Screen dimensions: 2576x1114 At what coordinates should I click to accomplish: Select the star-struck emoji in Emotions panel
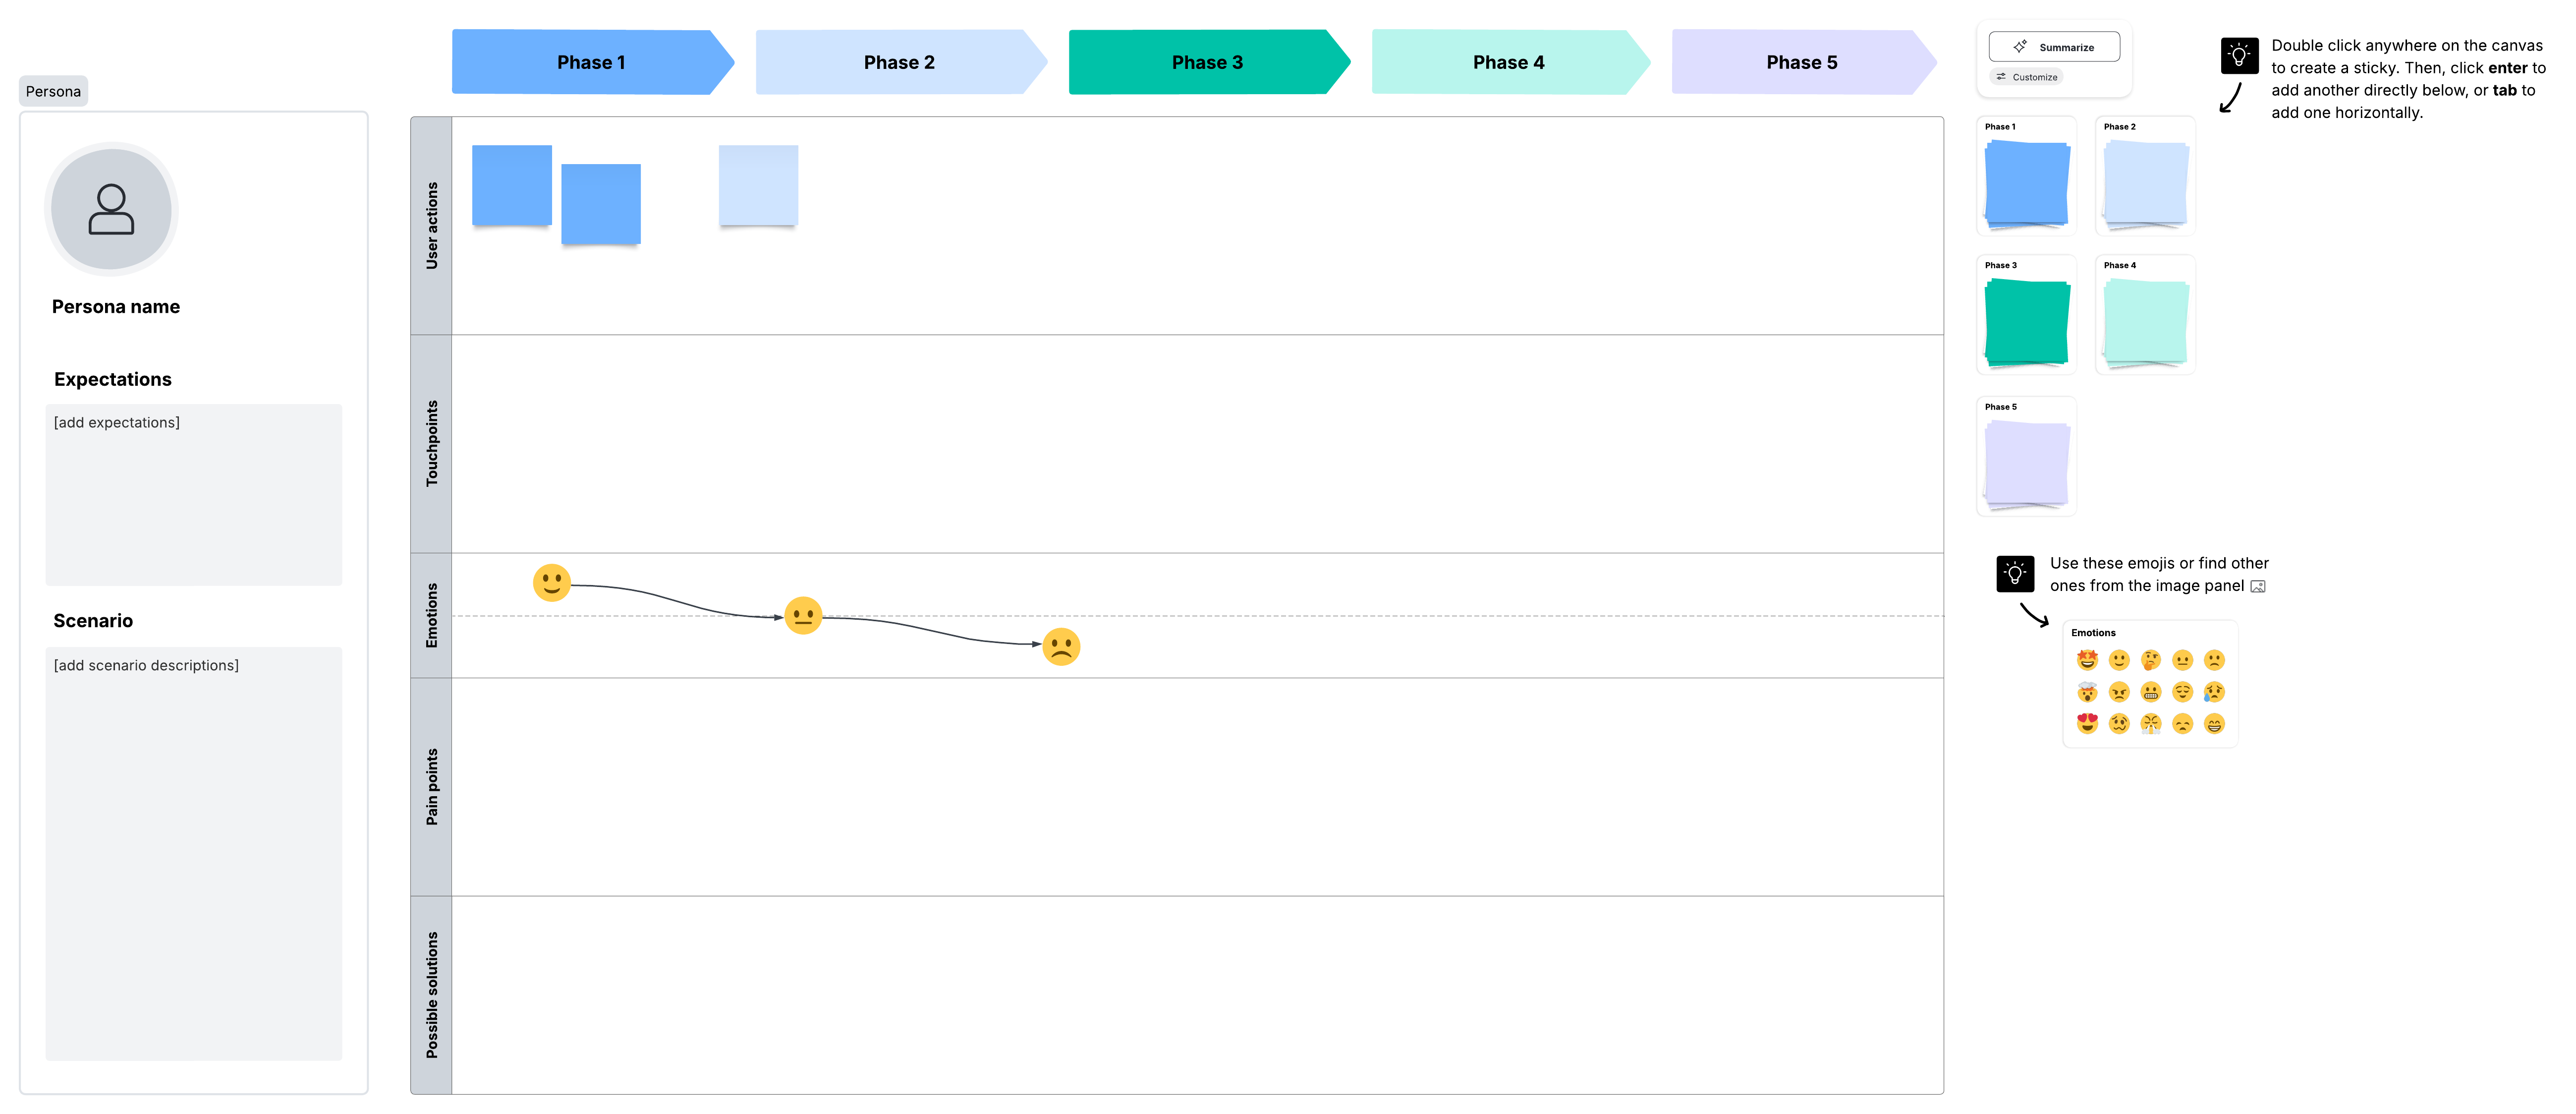(2088, 660)
